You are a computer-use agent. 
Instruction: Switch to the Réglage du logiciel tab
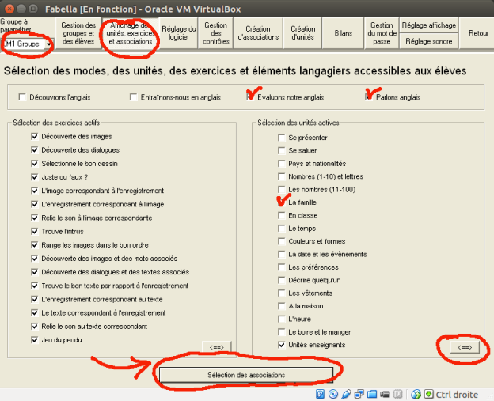coord(179,33)
